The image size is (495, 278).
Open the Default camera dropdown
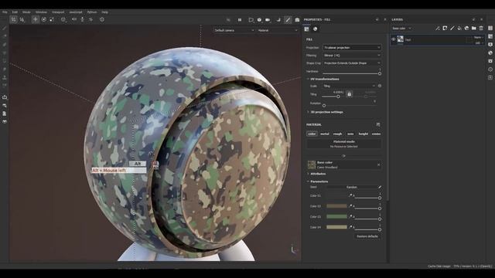coord(234,30)
